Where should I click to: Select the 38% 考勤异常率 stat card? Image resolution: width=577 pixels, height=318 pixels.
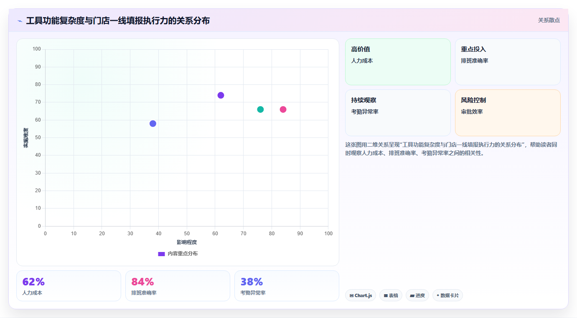(x=287, y=286)
